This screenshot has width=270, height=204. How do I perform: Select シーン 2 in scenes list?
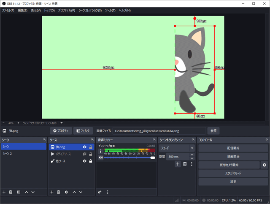click(24, 153)
